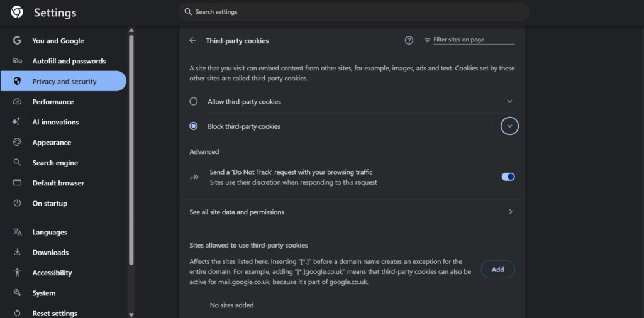Screen dimensions: 644x318
Task: Click the Autofill and passwords key icon
Action: (17, 61)
